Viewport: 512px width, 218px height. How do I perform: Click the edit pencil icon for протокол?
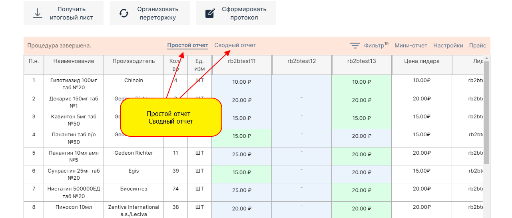click(x=210, y=13)
